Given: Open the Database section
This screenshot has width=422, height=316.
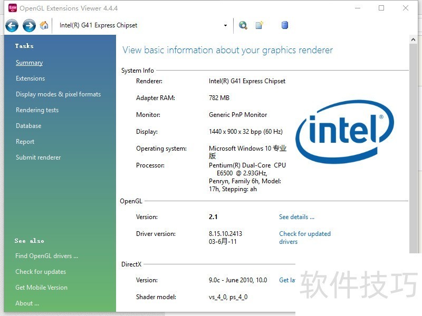Looking at the screenshot, I should [x=28, y=126].
